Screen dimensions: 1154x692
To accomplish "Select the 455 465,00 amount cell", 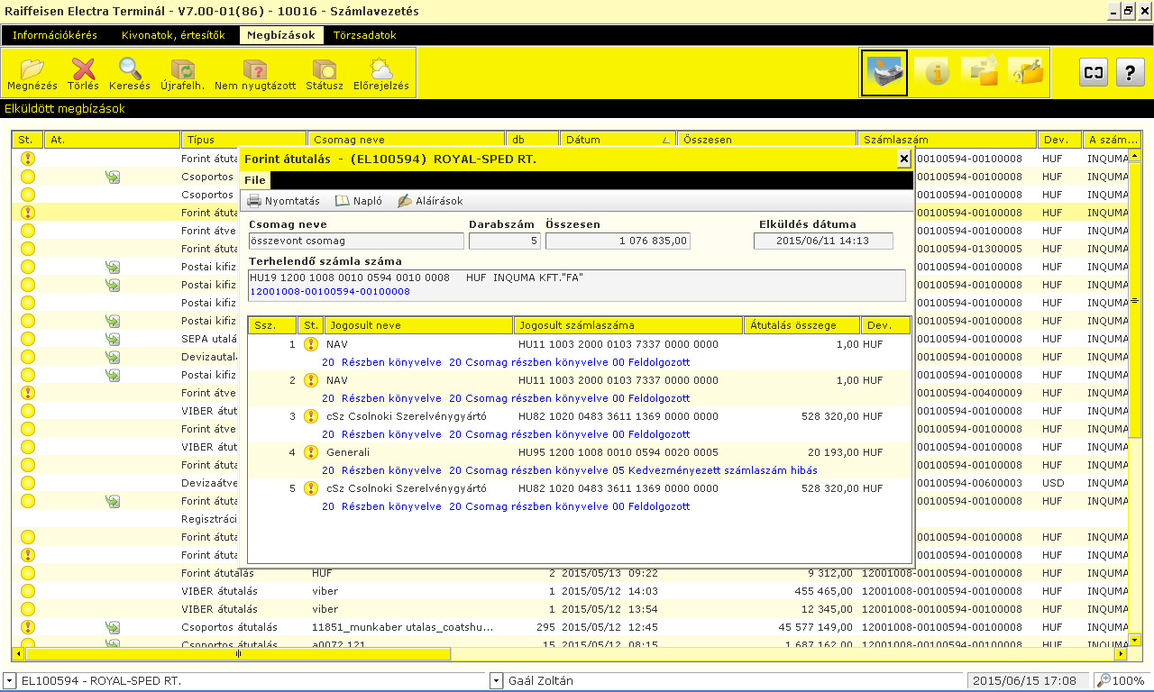I will (x=823, y=591).
